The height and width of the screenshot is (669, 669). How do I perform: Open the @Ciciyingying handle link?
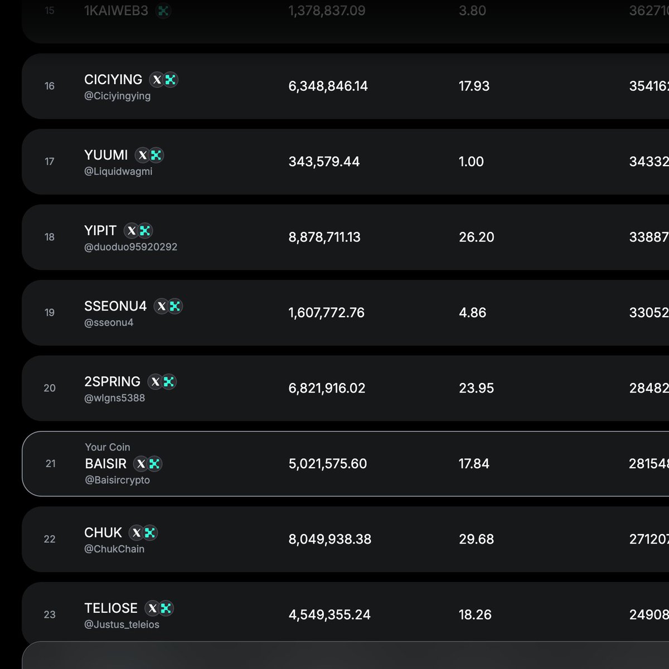point(117,96)
